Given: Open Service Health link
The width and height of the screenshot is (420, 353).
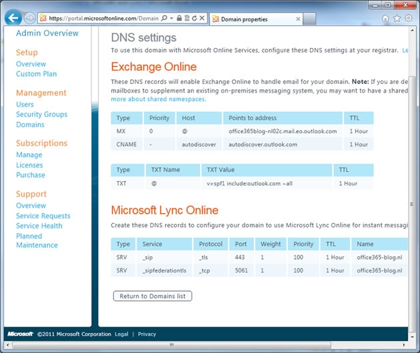Looking at the screenshot, I should [39, 226].
